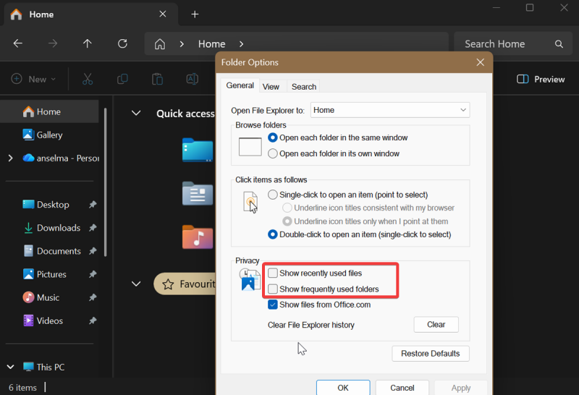579x395 pixels.
Task: Expand the anselma OneDrive tree item
Action: [x=10, y=158]
